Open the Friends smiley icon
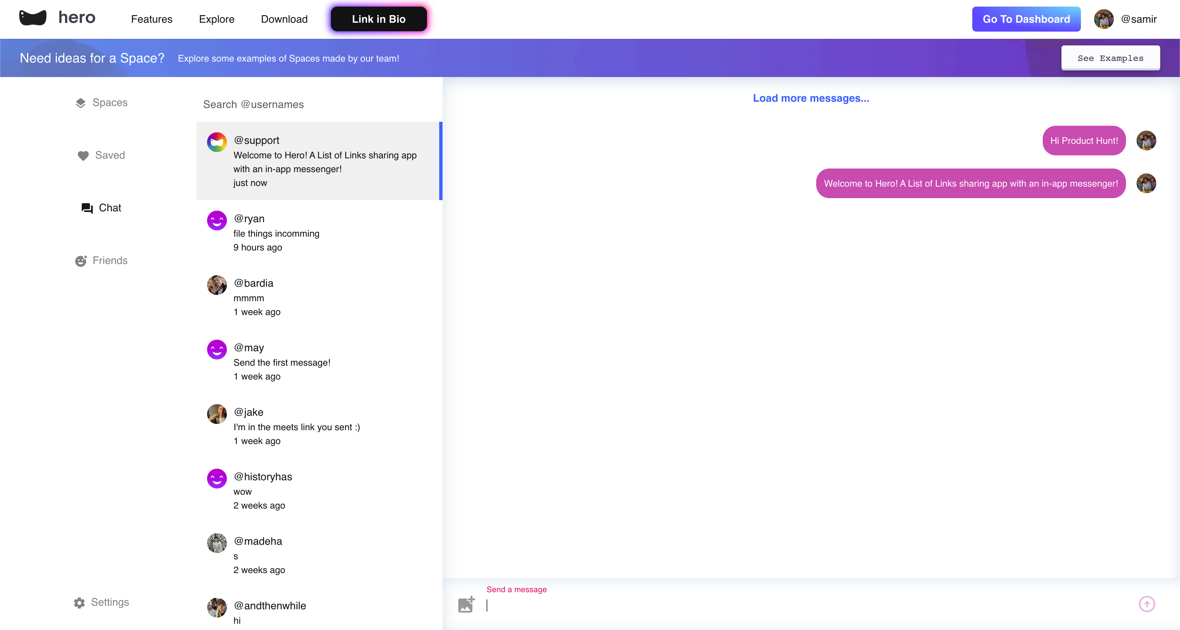This screenshot has width=1180, height=630. (x=81, y=261)
